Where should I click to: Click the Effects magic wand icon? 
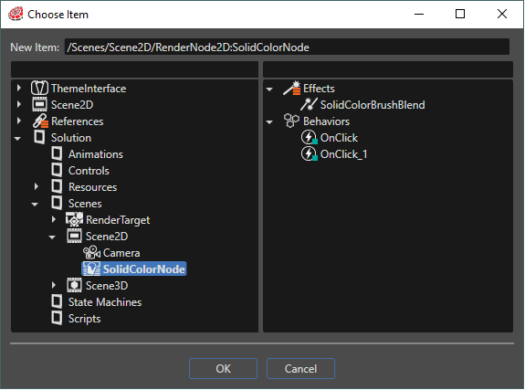291,89
